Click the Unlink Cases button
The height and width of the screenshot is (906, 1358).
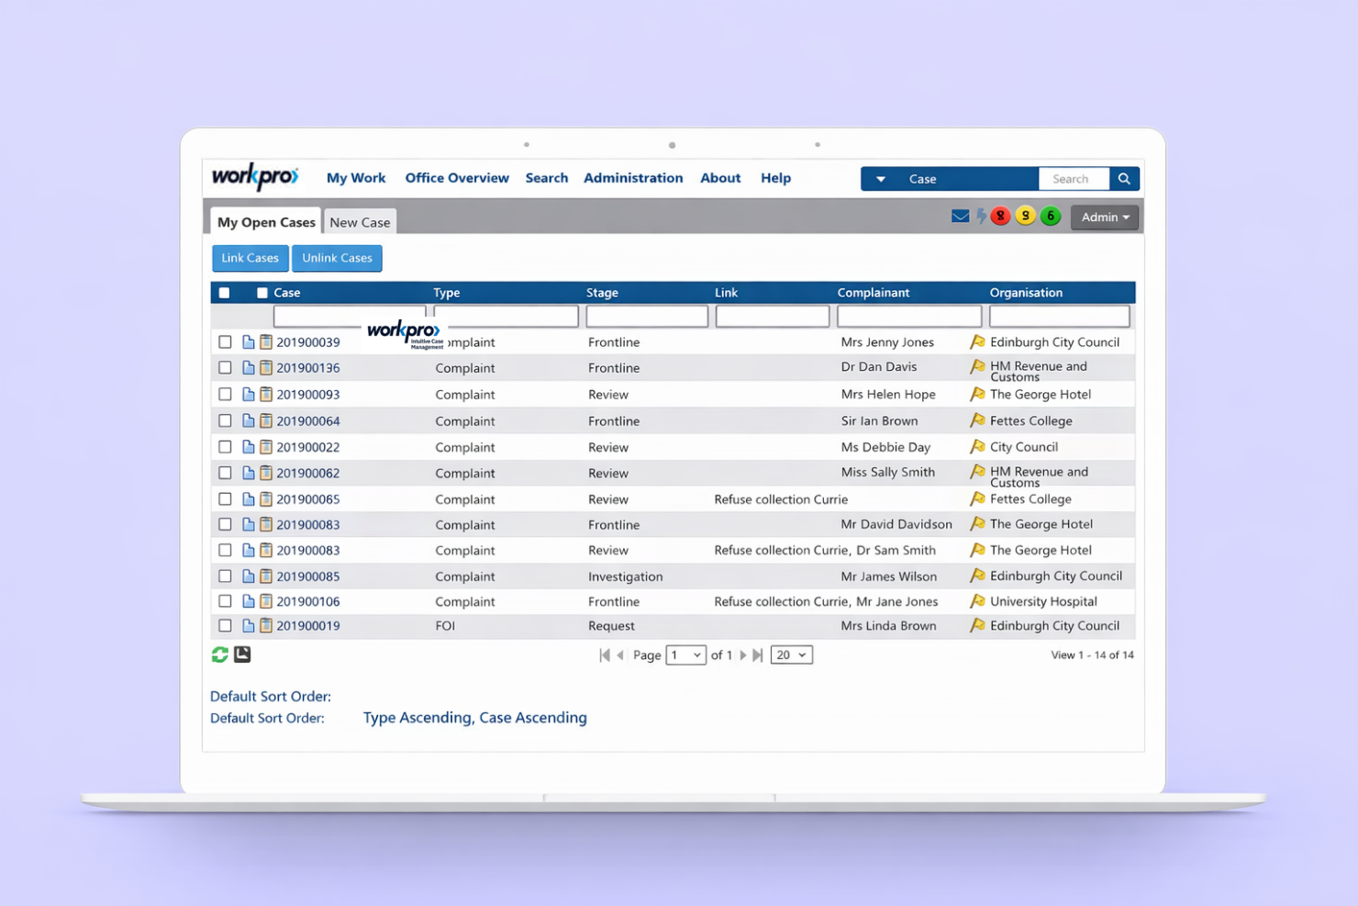pos(337,258)
